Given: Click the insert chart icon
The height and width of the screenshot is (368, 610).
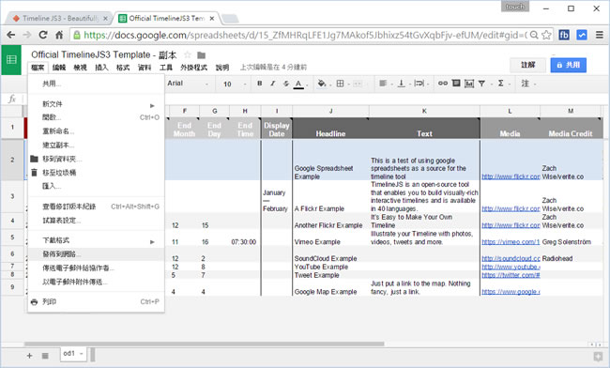Looking at the screenshot, I should click(469, 84).
